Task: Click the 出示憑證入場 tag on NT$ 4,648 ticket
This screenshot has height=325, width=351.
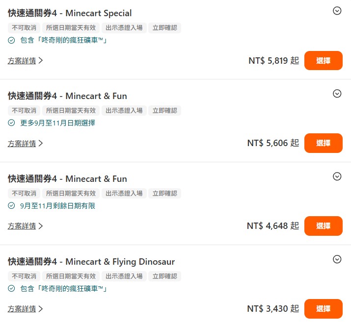Action: click(124, 194)
